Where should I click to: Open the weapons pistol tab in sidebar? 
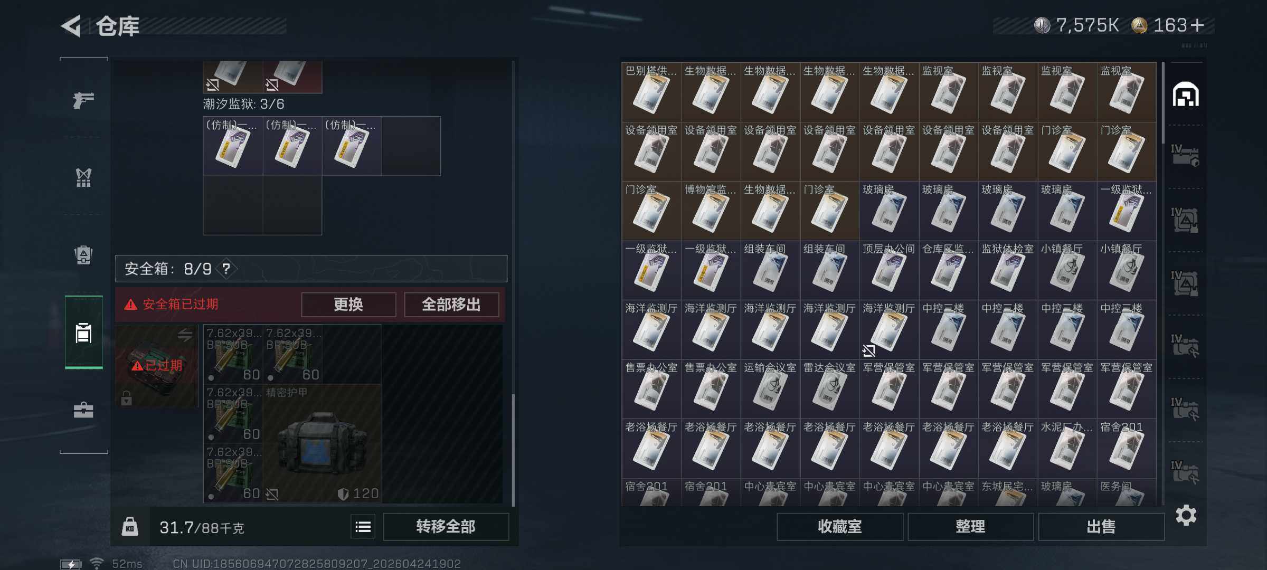click(x=83, y=99)
